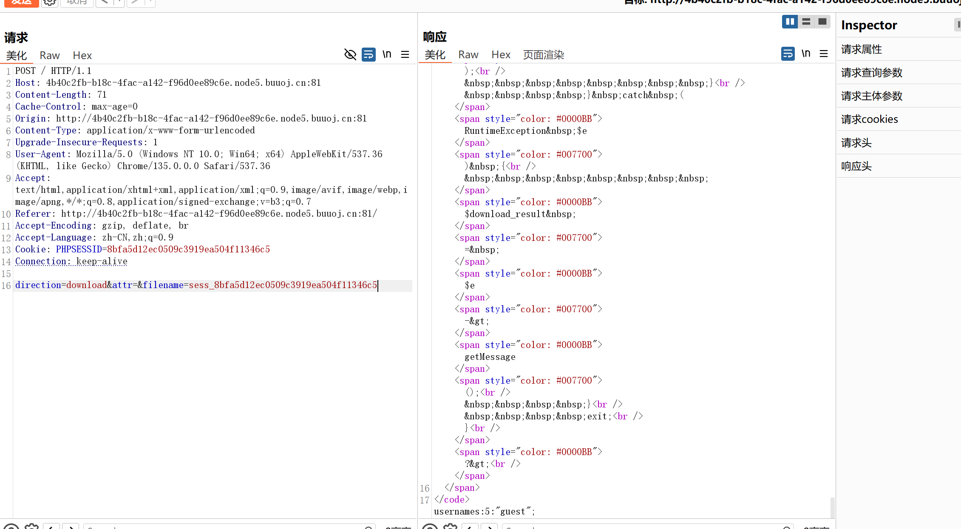Toggle the \n newline display in request panel
This screenshot has height=529, width=961.
tap(387, 54)
